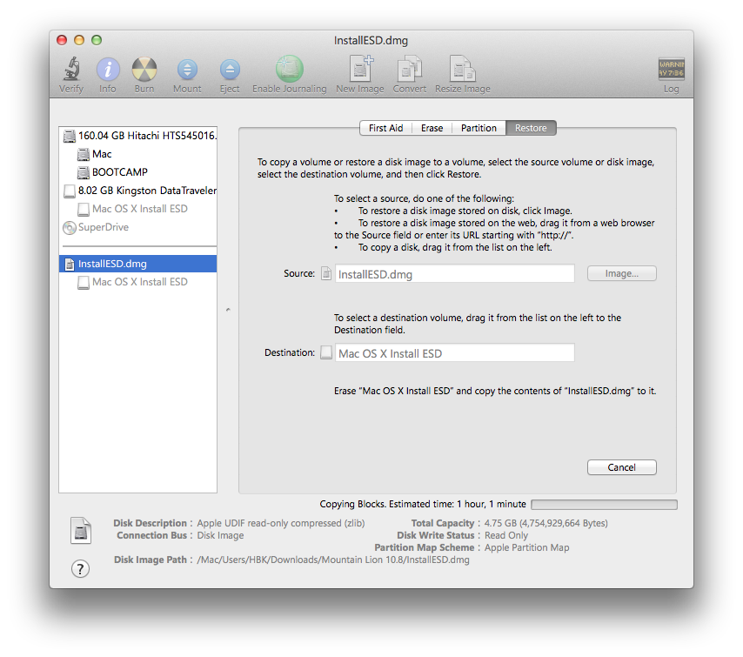The height and width of the screenshot is (657, 743).
Task: Click the Source input field
Action: tap(455, 274)
